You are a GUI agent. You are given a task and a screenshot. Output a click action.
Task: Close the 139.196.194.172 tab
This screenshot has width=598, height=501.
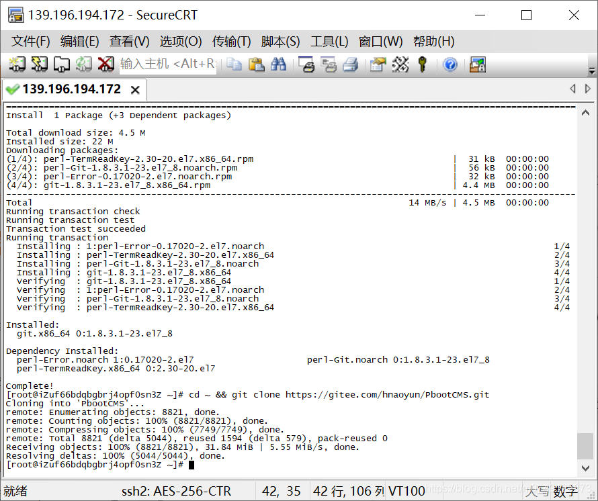click(135, 90)
